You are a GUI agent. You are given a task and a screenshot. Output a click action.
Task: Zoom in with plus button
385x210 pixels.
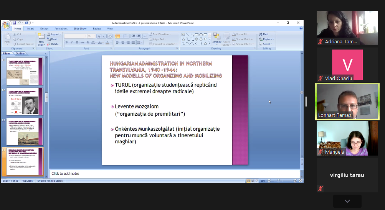point(295,181)
